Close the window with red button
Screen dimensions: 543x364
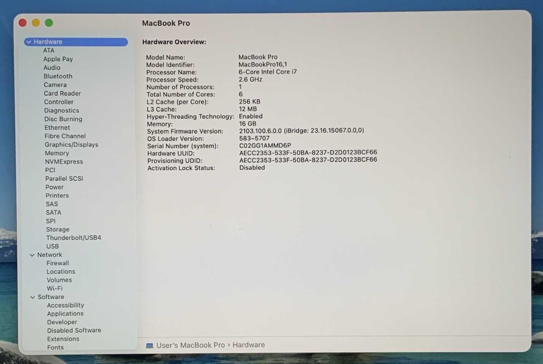tap(22, 23)
